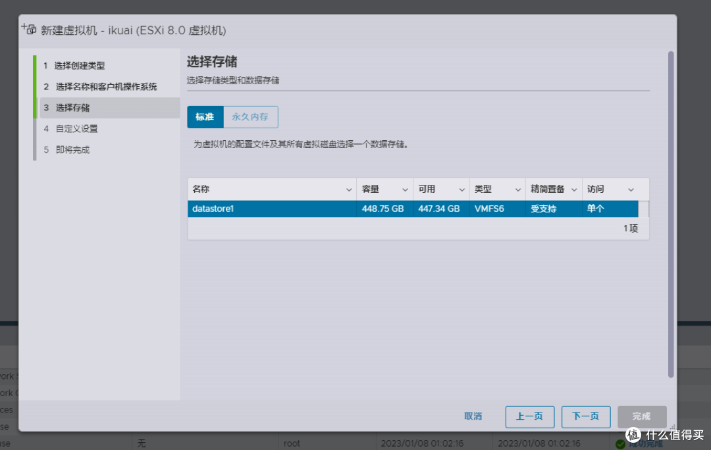711x450 pixels.
Task: Switch to the 永久内存 tab
Action: coord(251,116)
